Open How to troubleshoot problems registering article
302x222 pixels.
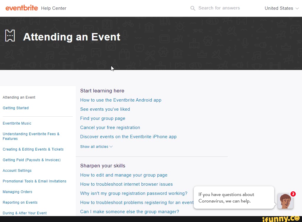[x=137, y=203]
